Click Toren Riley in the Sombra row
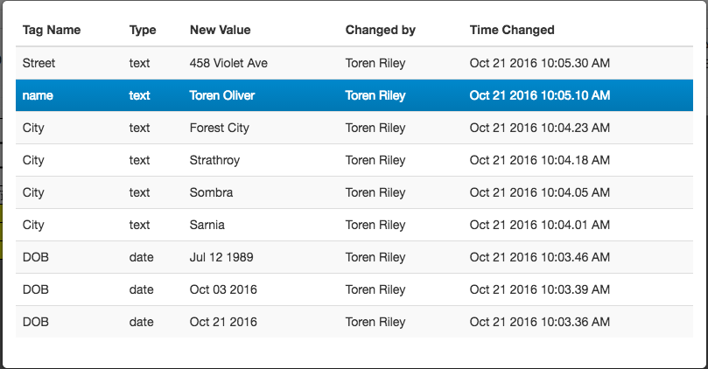The image size is (708, 369). [375, 192]
